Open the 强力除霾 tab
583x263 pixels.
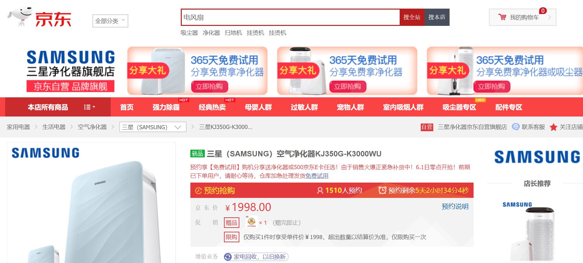pyautogui.click(x=166, y=107)
